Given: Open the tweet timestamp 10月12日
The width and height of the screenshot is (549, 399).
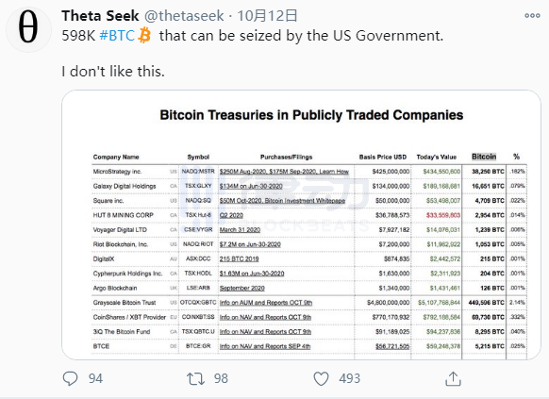Looking at the screenshot, I should pos(267,16).
